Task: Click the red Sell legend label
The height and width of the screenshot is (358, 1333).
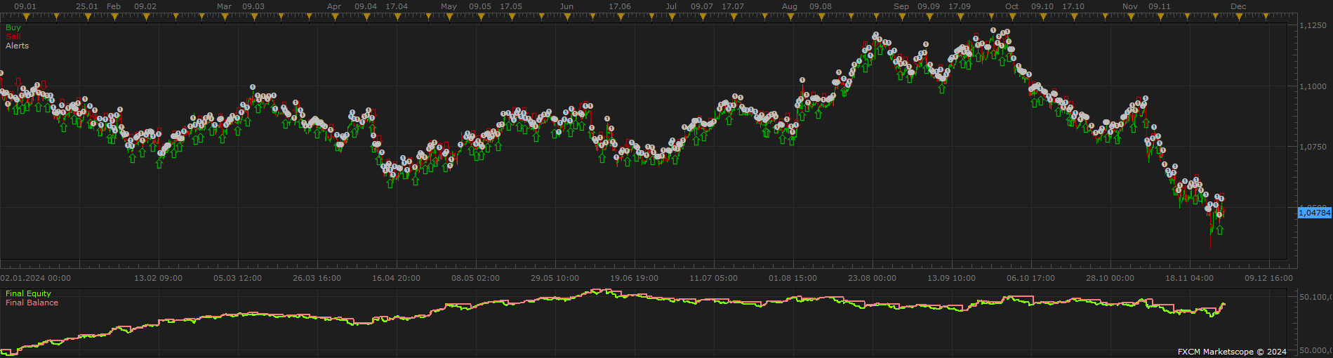Action: tap(13, 37)
